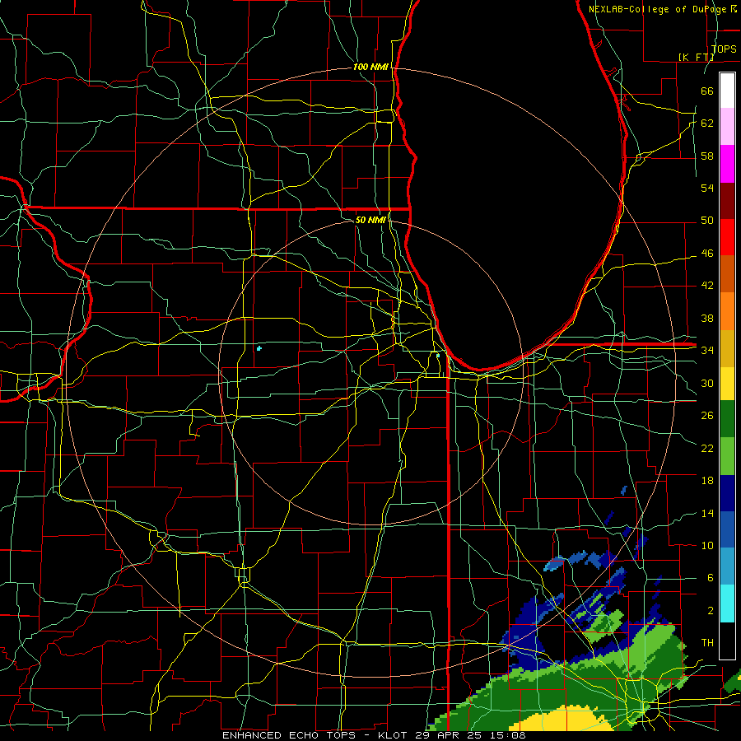Click the '42' legend value

(707, 286)
